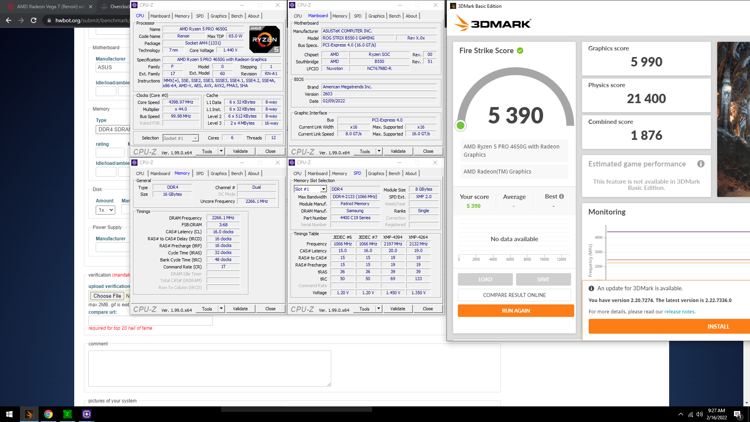Image resolution: width=750 pixels, height=422 pixels.
Task: Expand Tools arrow in CPU-tab CPU-Z window
Action: click(221, 151)
